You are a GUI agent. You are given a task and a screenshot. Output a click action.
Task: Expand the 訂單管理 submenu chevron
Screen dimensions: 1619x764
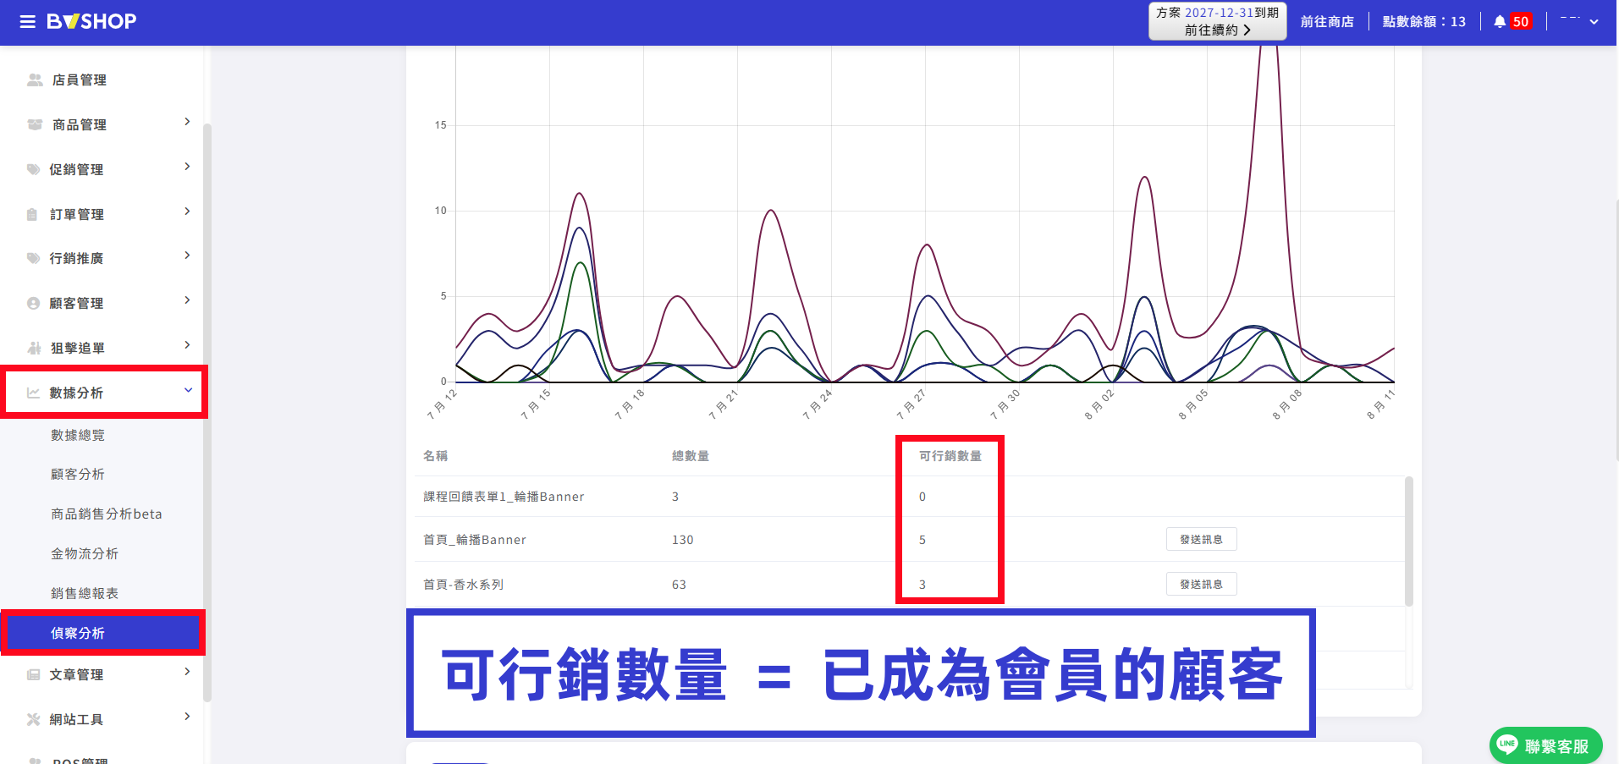(187, 212)
